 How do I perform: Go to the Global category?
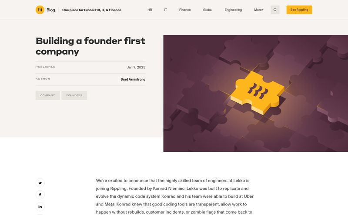pyautogui.click(x=207, y=10)
